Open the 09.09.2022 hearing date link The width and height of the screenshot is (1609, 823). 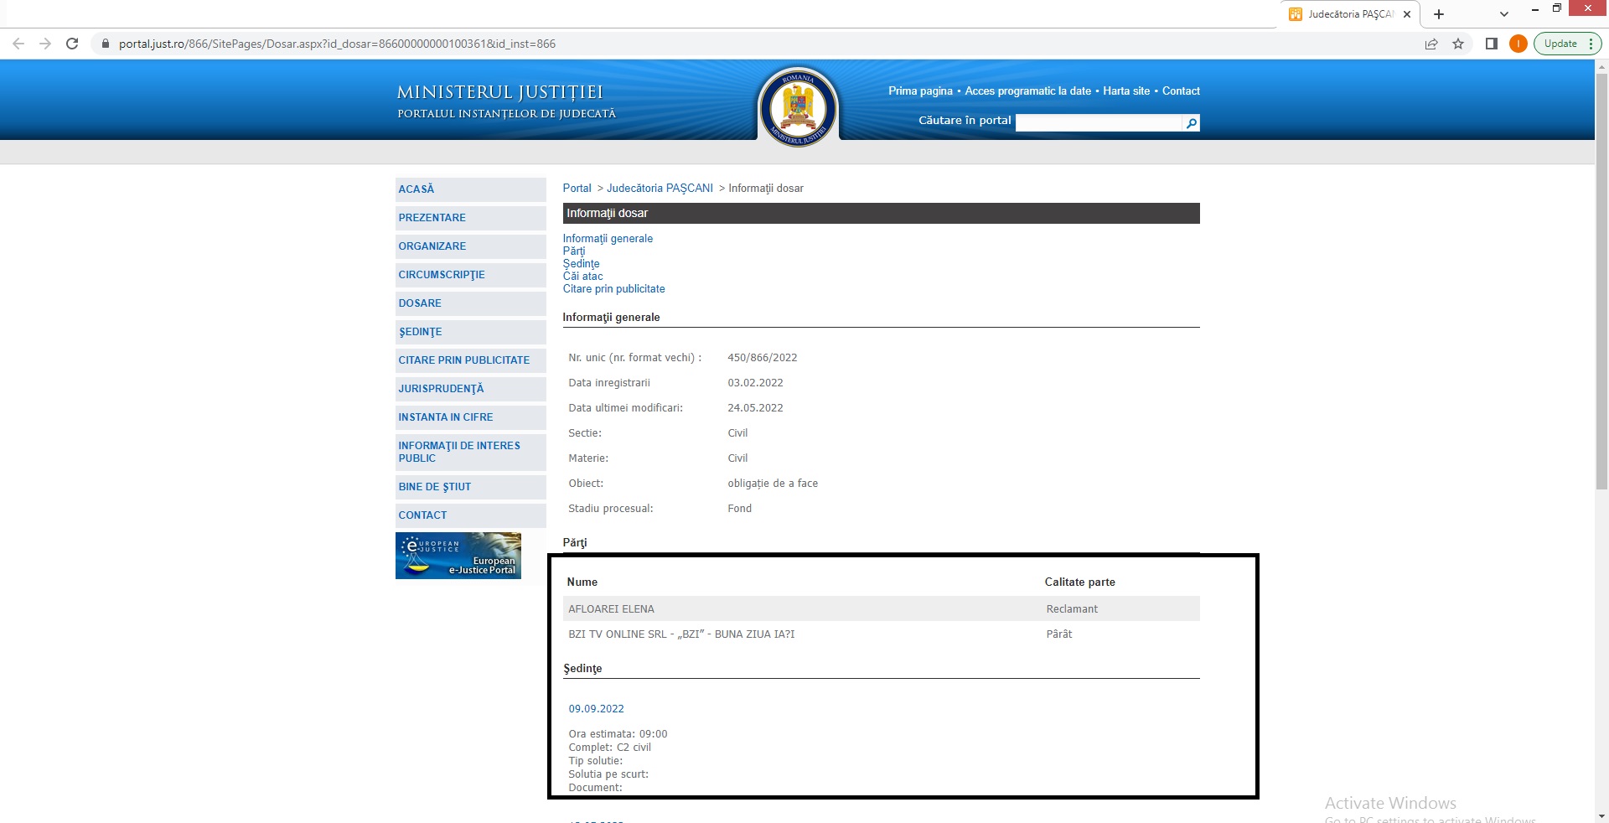[x=596, y=709]
